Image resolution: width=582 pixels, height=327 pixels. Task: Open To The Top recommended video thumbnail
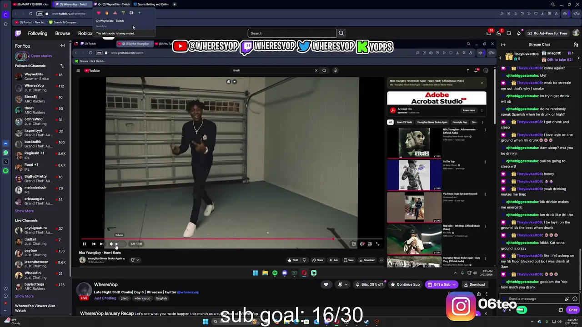(414, 175)
